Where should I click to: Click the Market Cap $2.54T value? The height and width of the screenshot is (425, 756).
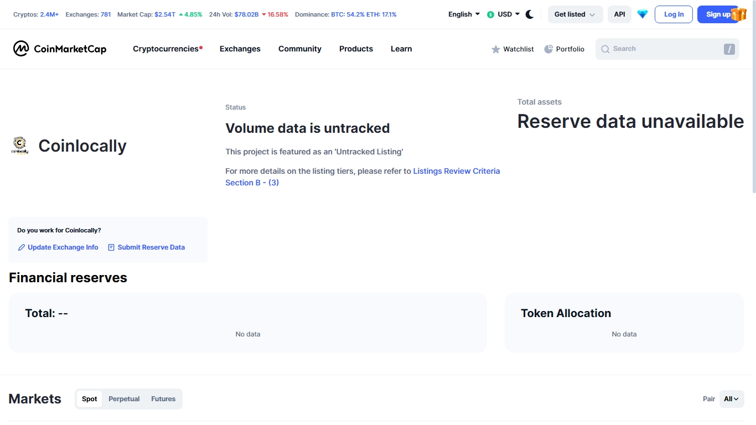click(x=165, y=14)
